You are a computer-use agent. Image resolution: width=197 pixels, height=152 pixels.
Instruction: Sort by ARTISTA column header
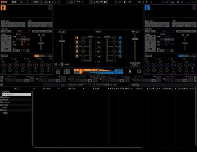[46, 88]
